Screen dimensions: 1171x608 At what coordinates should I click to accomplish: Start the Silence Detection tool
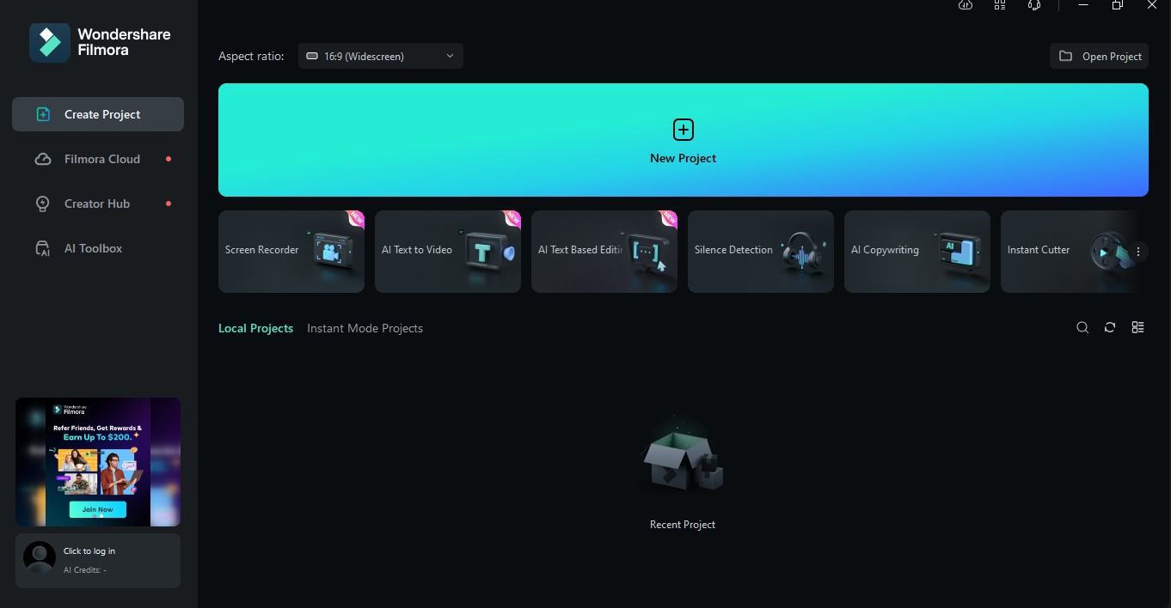(x=761, y=252)
